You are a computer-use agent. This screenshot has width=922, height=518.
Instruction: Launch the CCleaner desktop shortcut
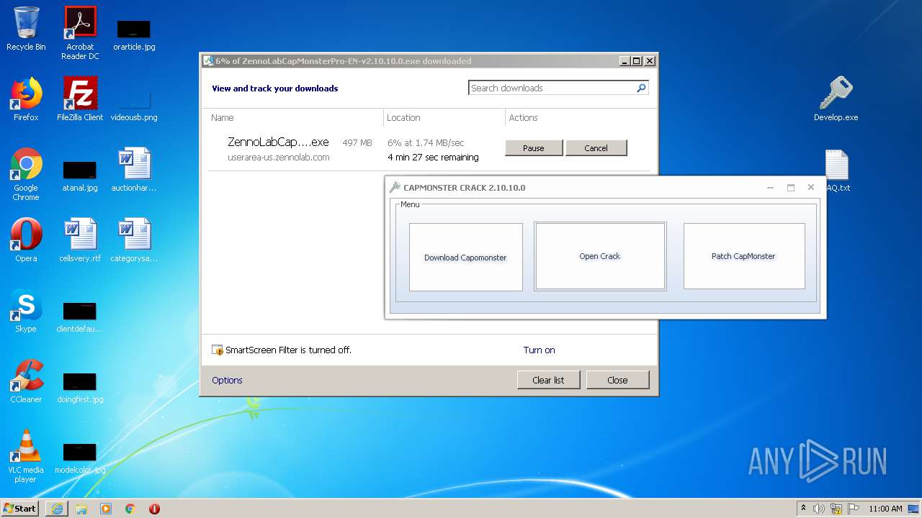26,381
